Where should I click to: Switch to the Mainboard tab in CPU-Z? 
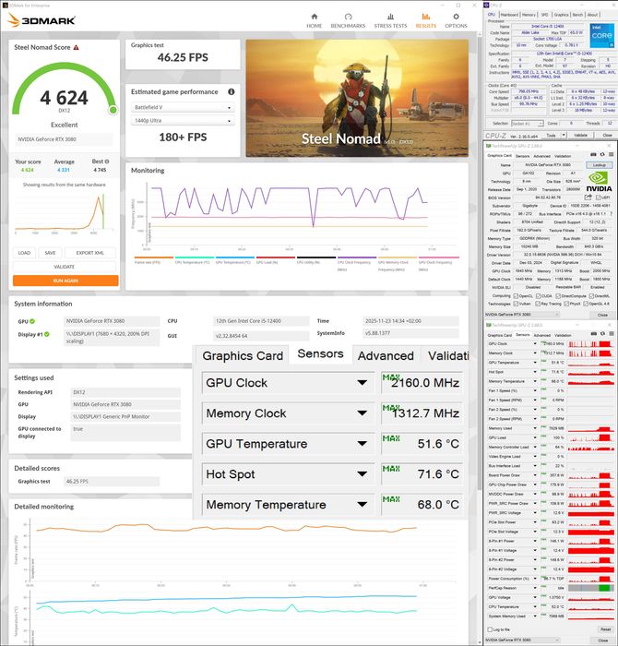coord(509,15)
